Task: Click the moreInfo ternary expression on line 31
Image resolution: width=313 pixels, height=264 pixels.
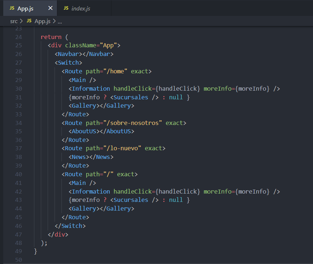Action: [x=94, y=97]
